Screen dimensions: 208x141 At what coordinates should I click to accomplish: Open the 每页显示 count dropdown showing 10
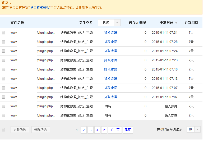193,129
